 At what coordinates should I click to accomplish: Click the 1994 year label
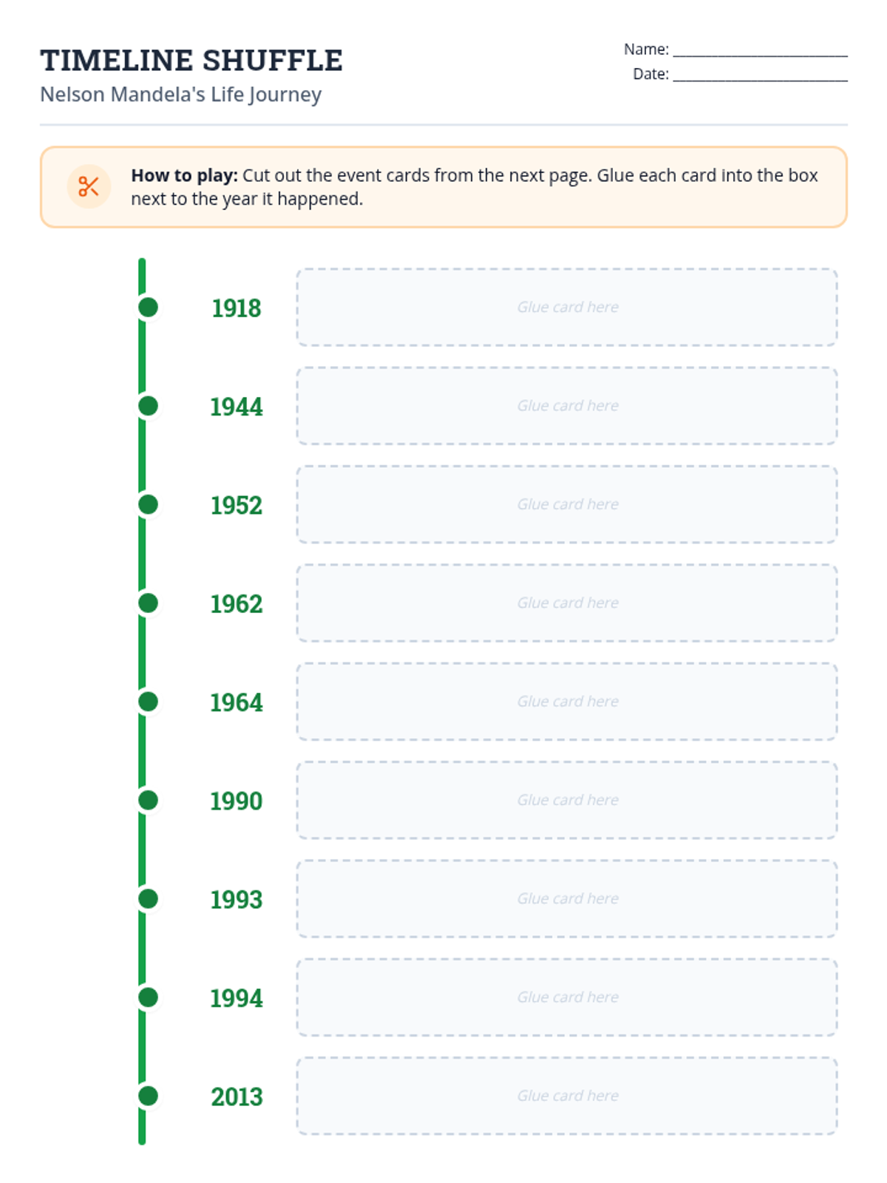(x=237, y=998)
